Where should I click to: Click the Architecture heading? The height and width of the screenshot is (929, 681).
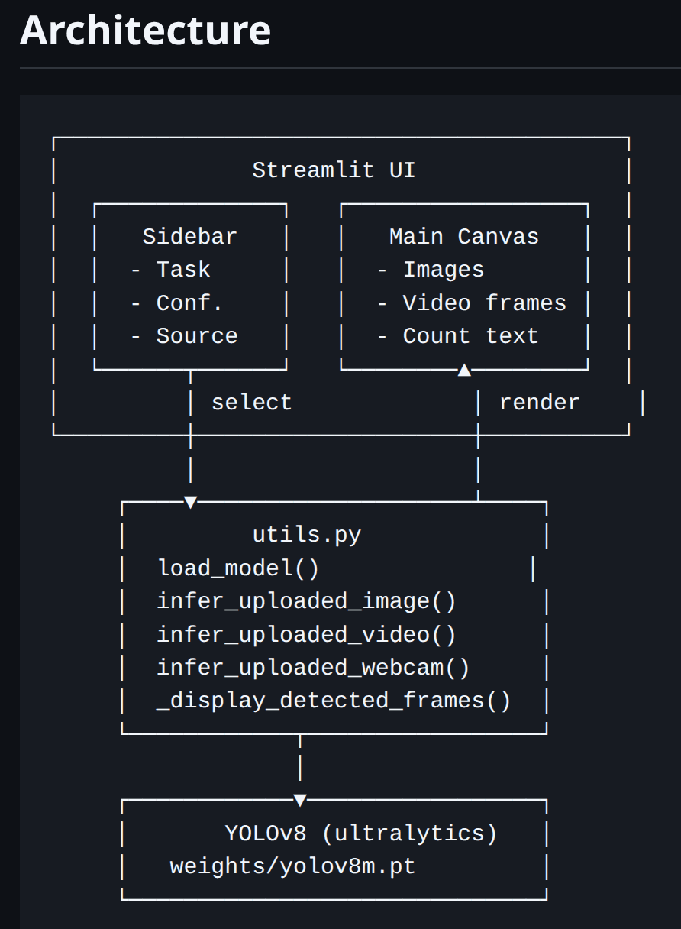[x=145, y=31]
